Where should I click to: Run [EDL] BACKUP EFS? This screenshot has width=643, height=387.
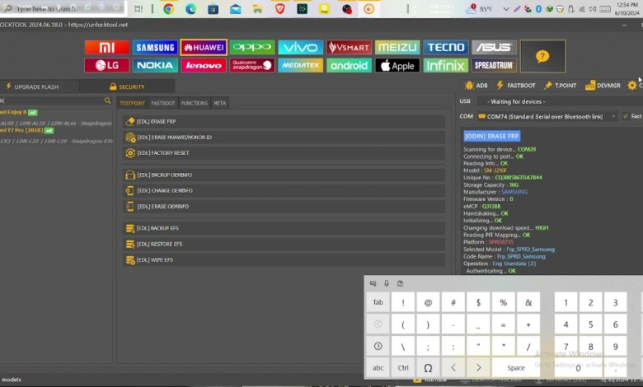[284, 228]
